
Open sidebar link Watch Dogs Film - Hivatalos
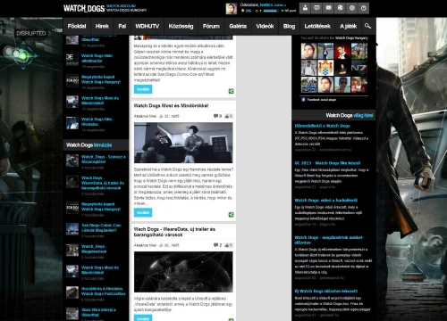click(x=97, y=121)
